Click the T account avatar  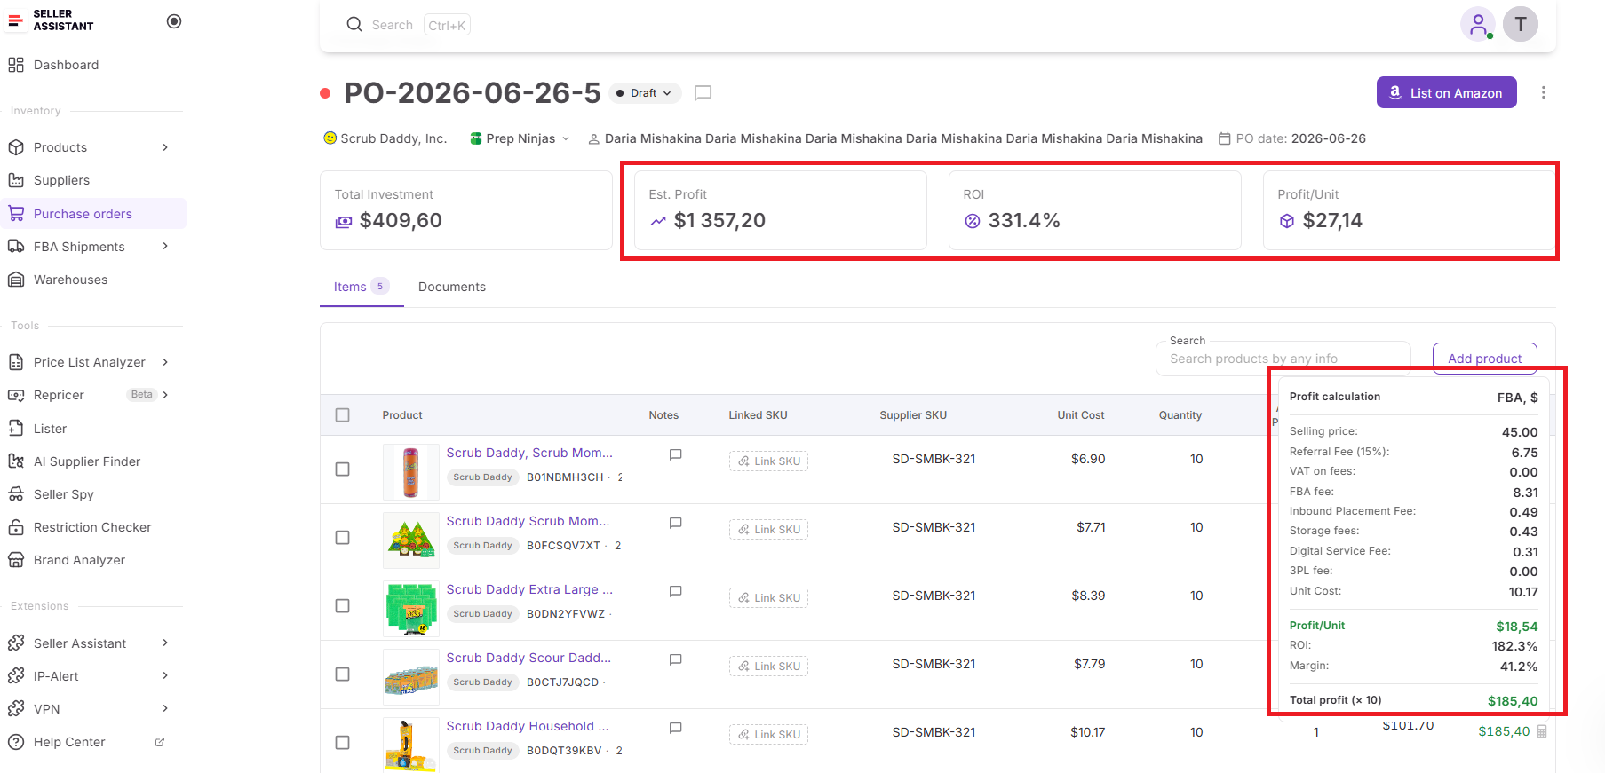click(x=1521, y=24)
